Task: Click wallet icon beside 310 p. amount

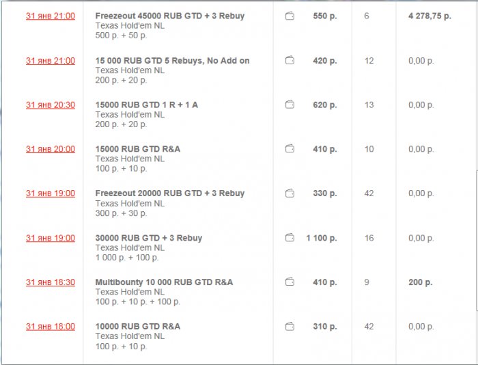Action: tap(290, 327)
